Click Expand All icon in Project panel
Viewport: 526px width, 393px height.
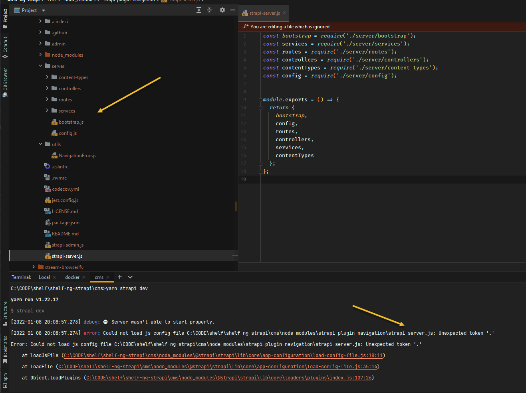pyautogui.click(x=198, y=10)
